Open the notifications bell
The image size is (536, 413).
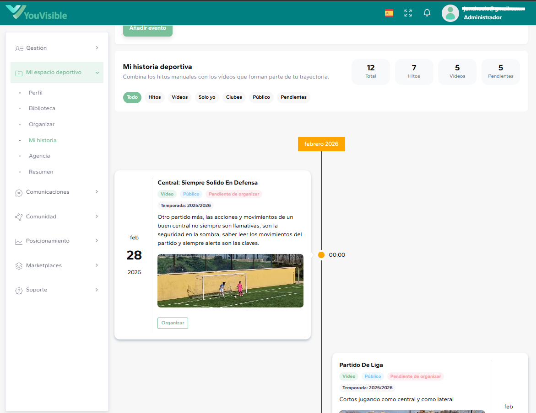click(x=427, y=13)
